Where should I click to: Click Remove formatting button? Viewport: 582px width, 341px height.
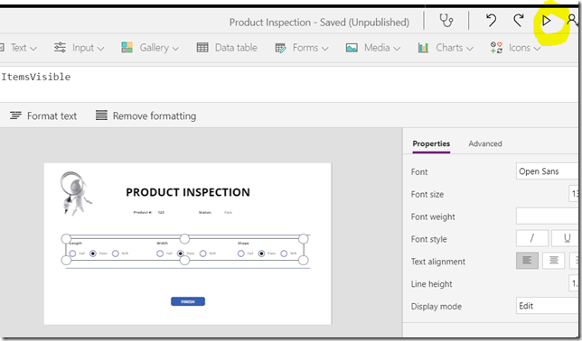[145, 116]
